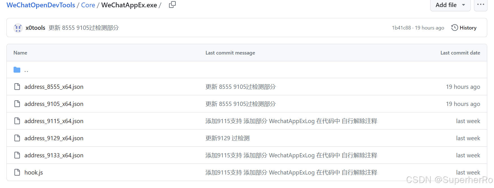Screen dimensions: 494x188
Task: Open address_8555_x64.json file
Action: (54, 87)
